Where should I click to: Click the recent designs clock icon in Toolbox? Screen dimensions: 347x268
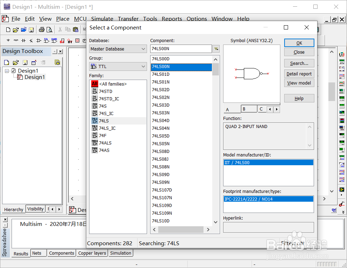click(57, 63)
